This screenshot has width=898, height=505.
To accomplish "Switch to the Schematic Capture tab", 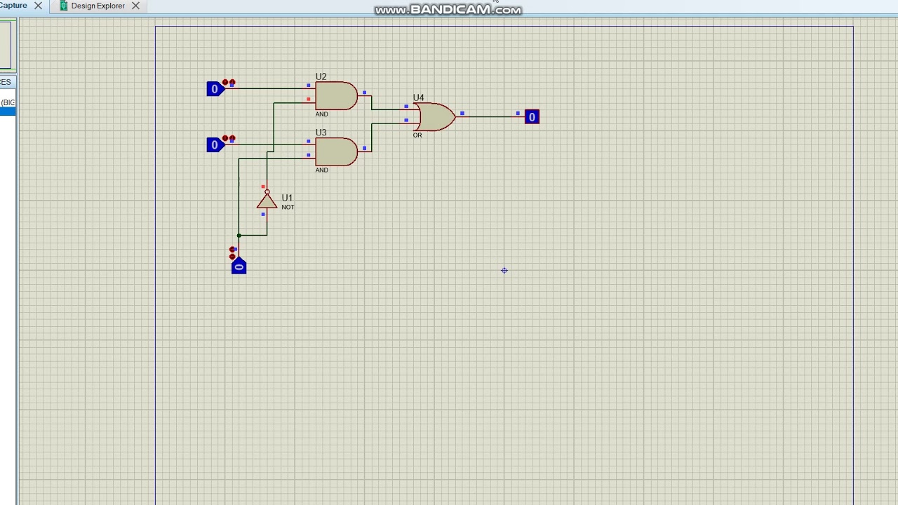I will pyautogui.click(x=13, y=6).
